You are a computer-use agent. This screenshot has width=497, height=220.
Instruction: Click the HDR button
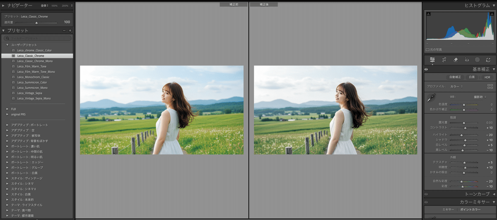(487, 77)
